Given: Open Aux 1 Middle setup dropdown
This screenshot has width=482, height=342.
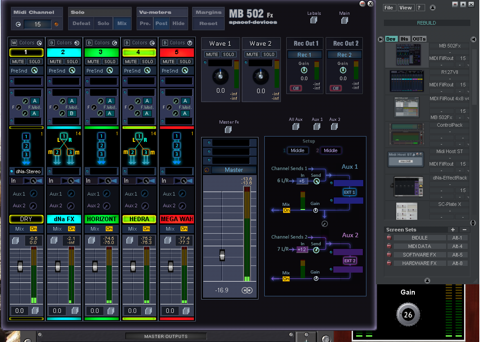Looking at the screenshot, I should 297,150.
